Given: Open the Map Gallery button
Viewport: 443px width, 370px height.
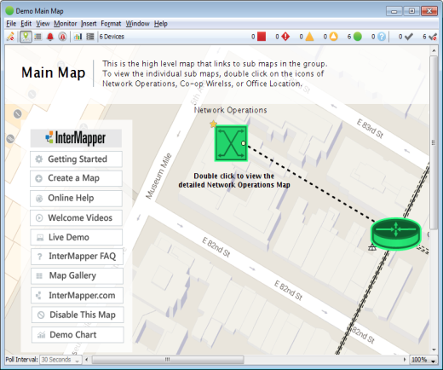Looking at the screenshot, I should [x=77, y=275].
